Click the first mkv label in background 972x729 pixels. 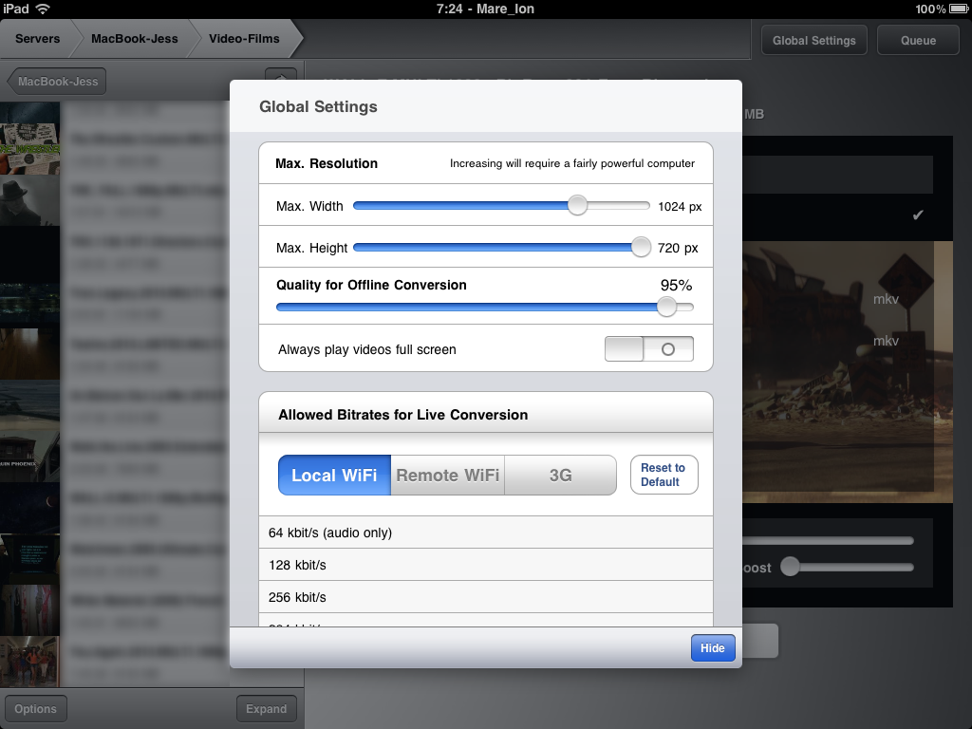(x=886, y=299)
